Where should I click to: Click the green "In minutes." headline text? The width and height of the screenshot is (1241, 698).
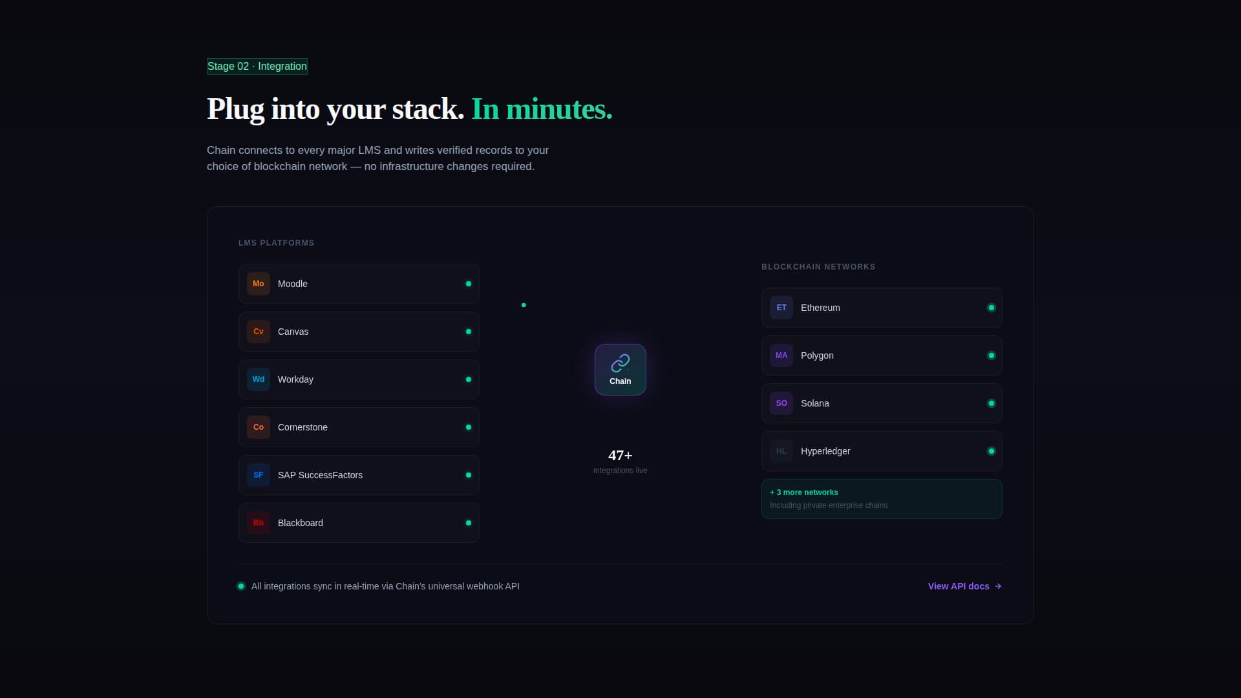(542, 109)
